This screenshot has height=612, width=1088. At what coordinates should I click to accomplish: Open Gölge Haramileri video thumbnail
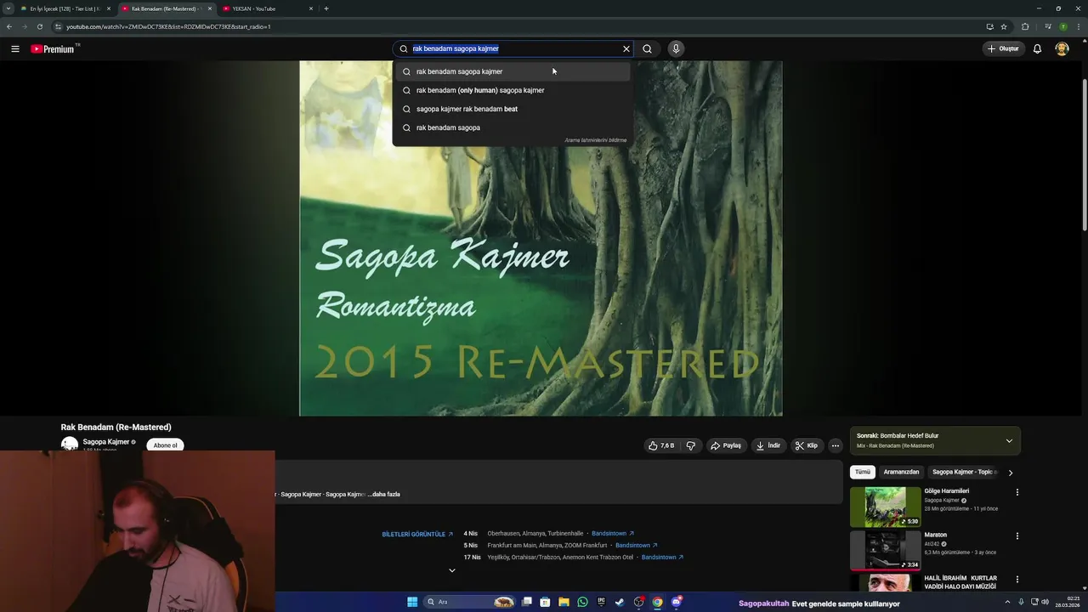(x=885, y=507)
